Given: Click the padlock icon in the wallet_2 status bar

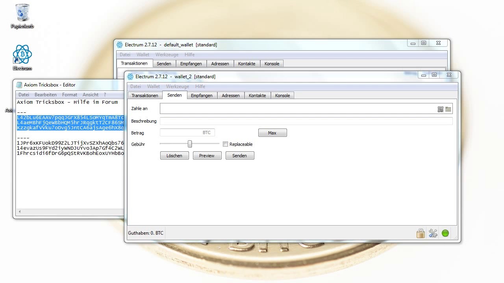Looking at the screenshot, I should coord(421,233).
